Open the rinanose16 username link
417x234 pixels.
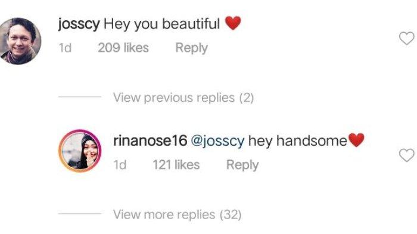(x=150, y=141)
